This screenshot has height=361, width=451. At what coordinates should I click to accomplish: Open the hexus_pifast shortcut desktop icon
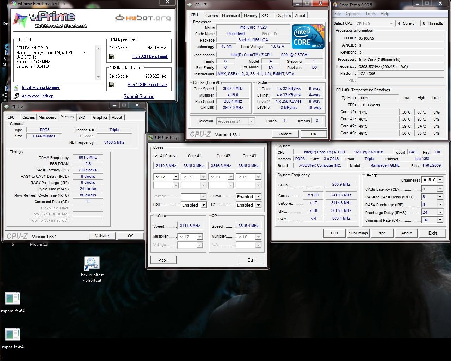point(92,264)
